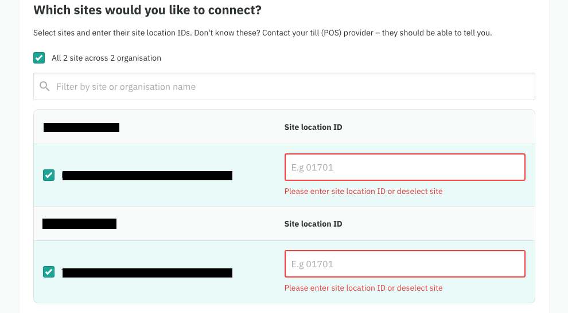
Task: Click the second "Site location ID" column header
Action: point(313,224)
